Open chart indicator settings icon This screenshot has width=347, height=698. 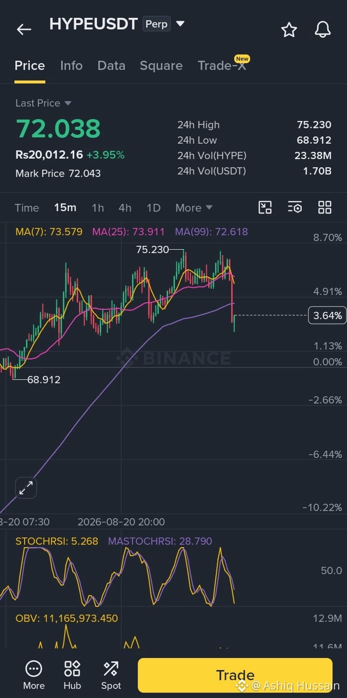(295, 207)
